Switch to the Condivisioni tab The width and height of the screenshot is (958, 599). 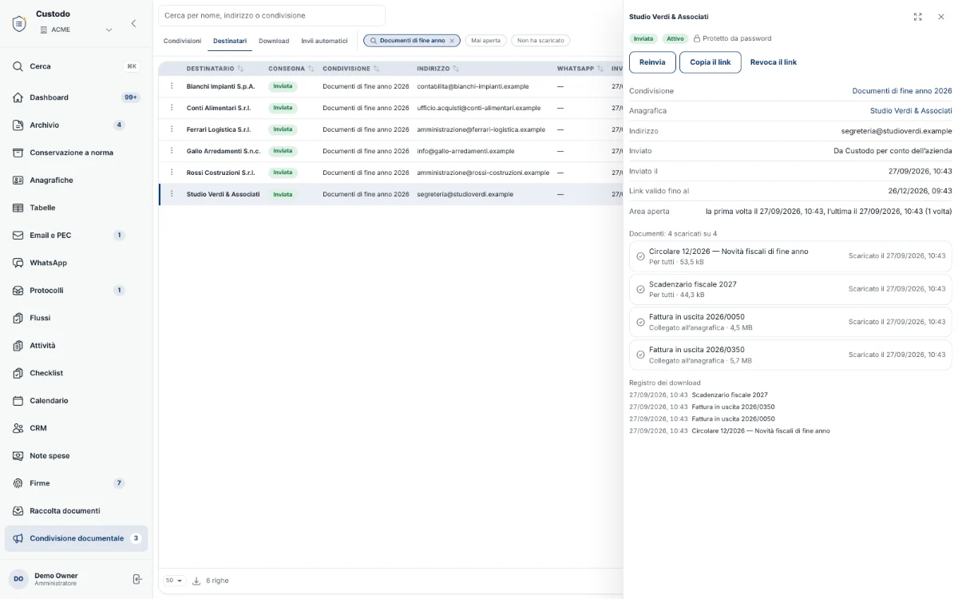182,41
